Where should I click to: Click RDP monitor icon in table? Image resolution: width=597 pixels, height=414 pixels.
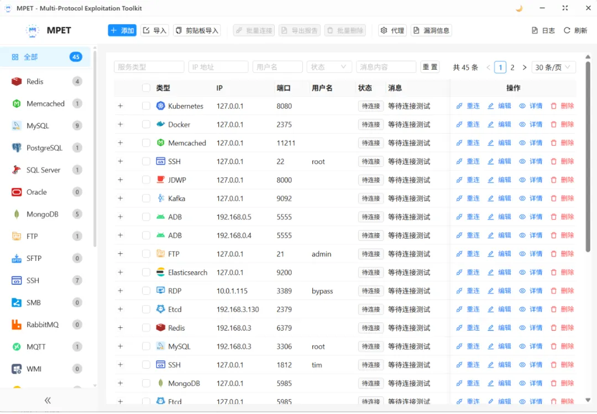[x=161, y=291]
